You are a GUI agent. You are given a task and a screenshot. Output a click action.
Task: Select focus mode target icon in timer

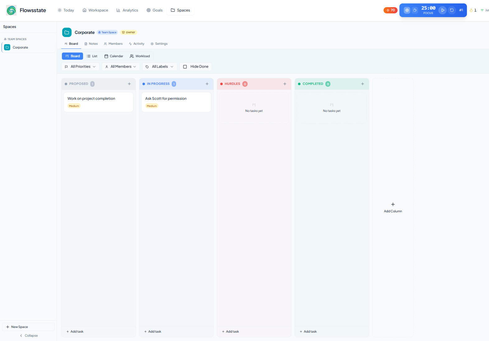click(x=407, y=10)
